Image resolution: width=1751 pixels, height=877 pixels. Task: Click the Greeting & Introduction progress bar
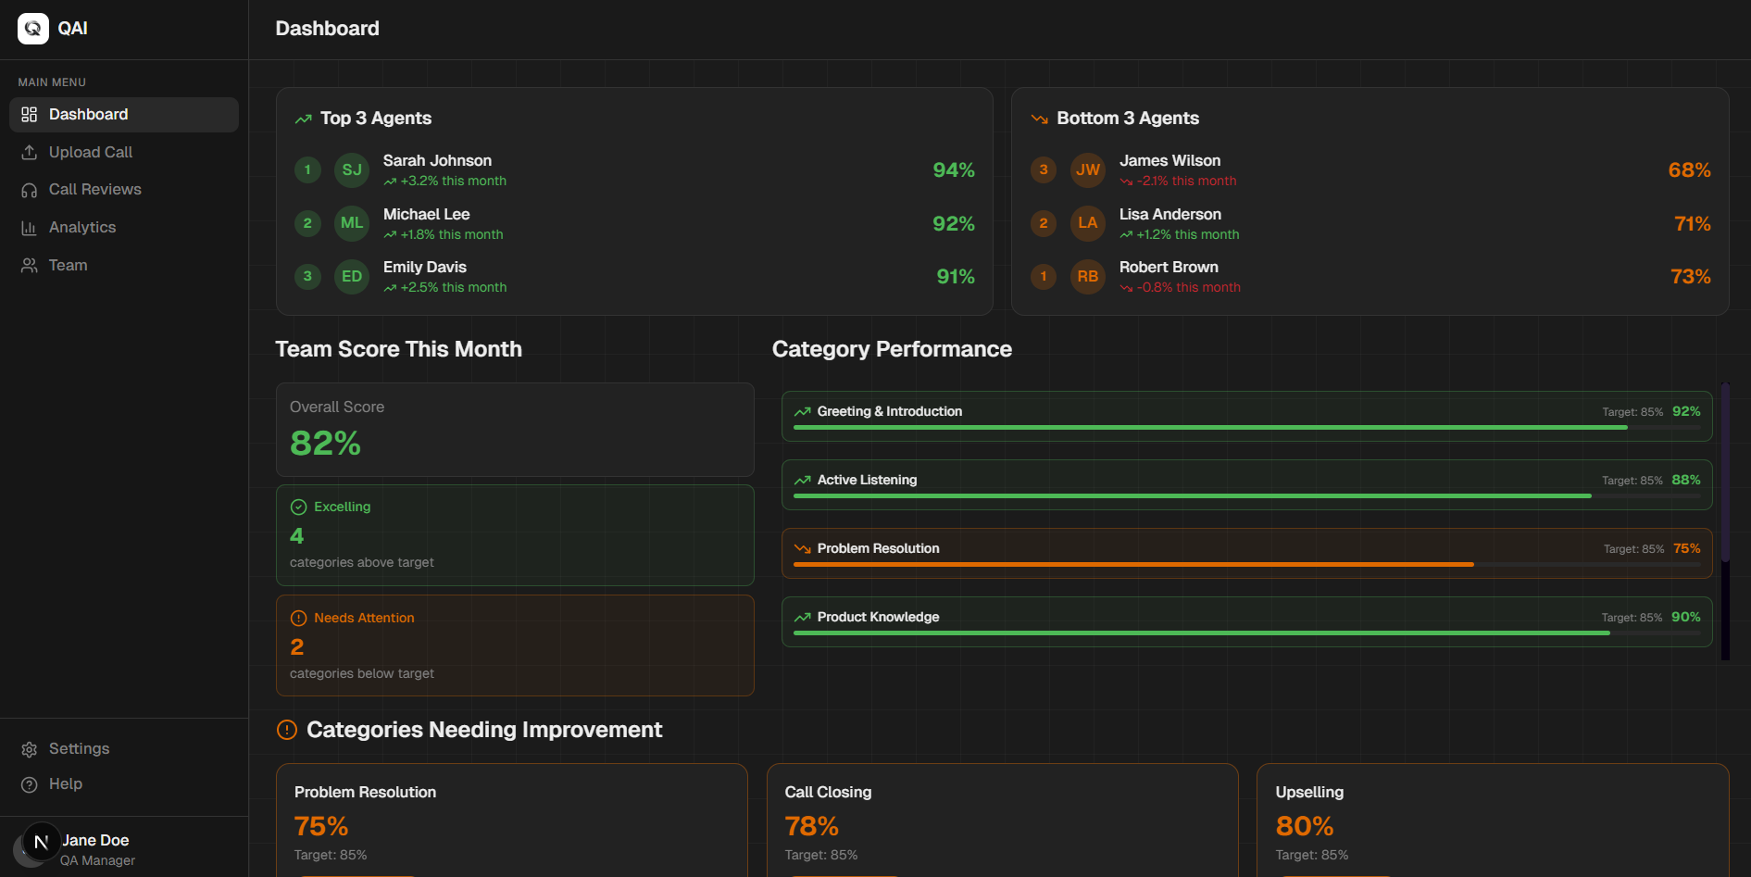click(x=1247, y=428)
